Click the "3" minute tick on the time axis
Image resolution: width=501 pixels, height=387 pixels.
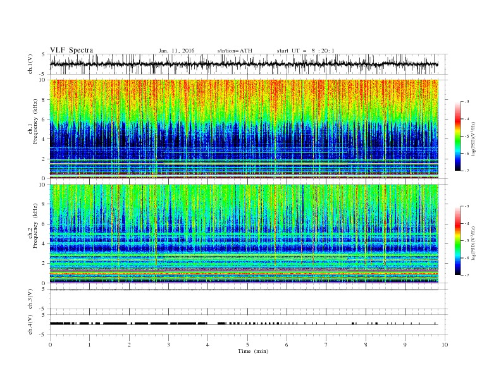click(168, 345)
